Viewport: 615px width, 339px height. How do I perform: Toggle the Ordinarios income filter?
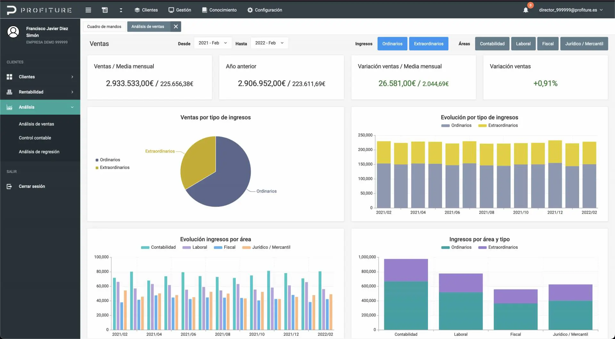[392, 44]
